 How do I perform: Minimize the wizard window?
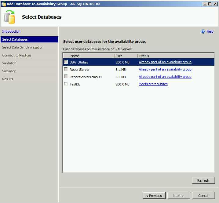click(205, 4)
